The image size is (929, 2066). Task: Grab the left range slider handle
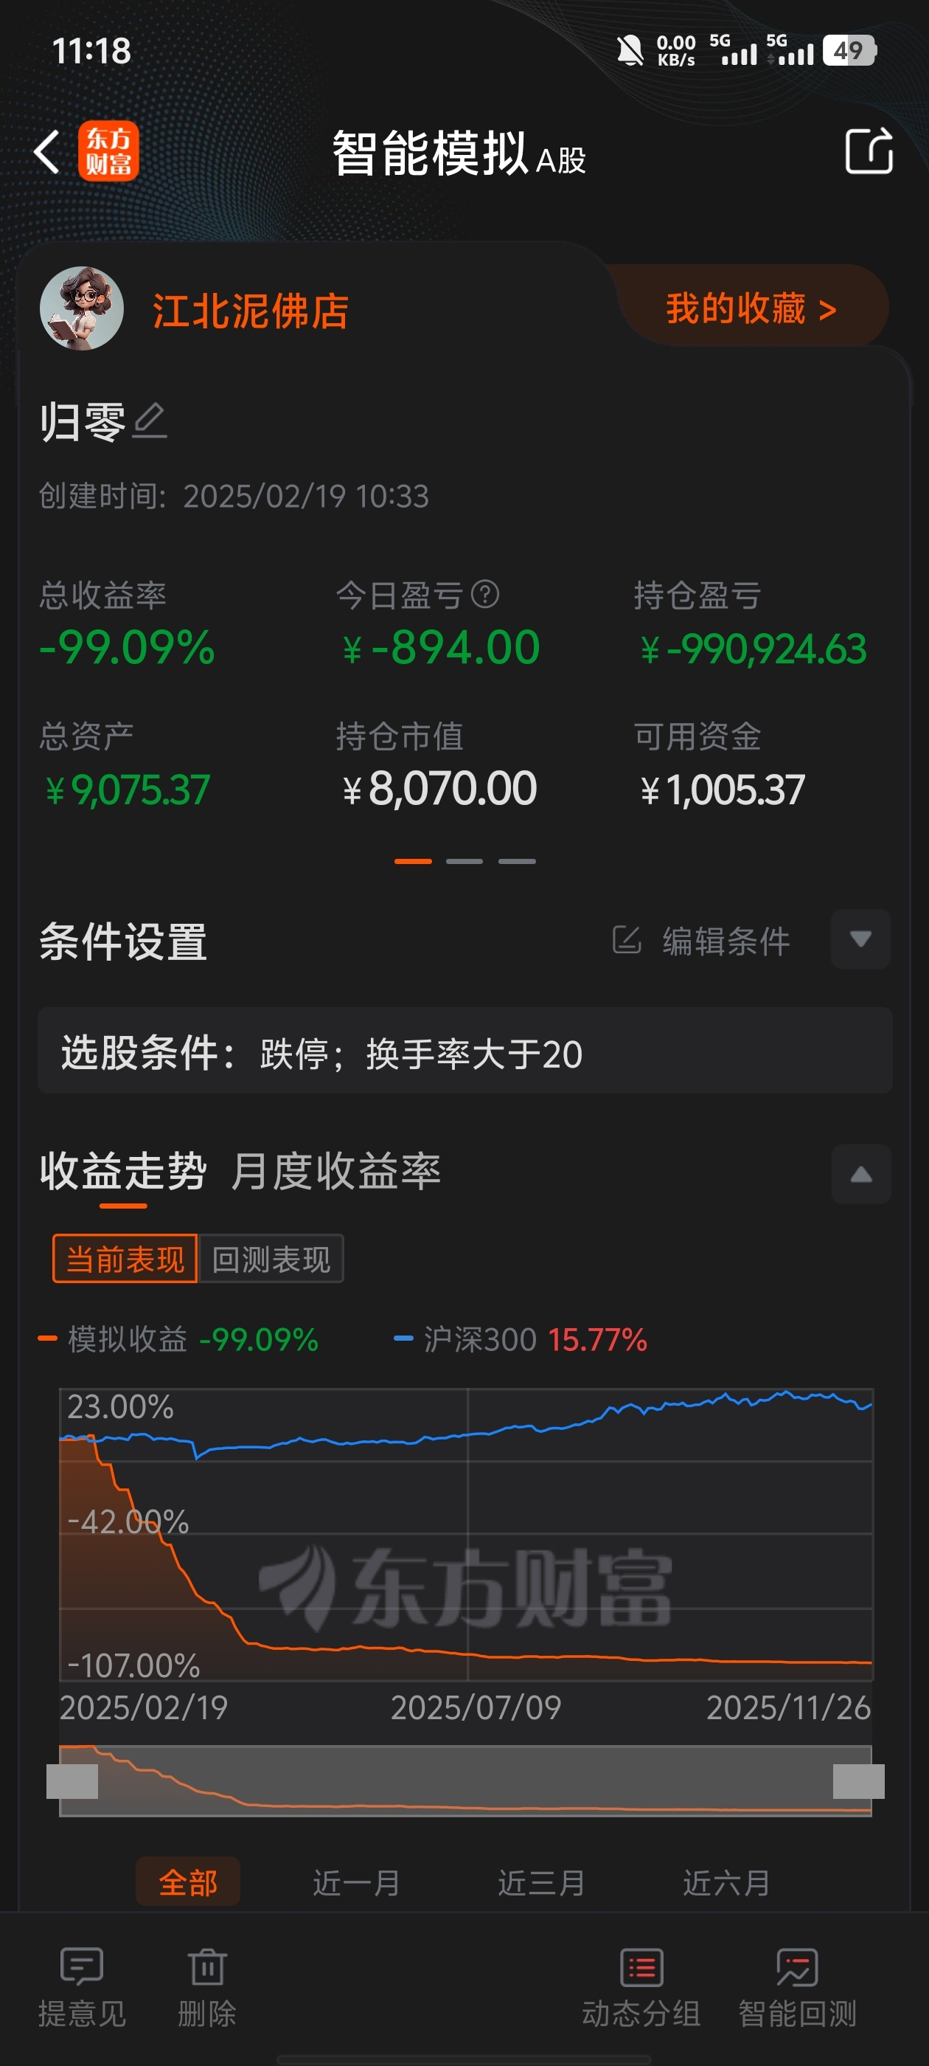[72, 1781]
